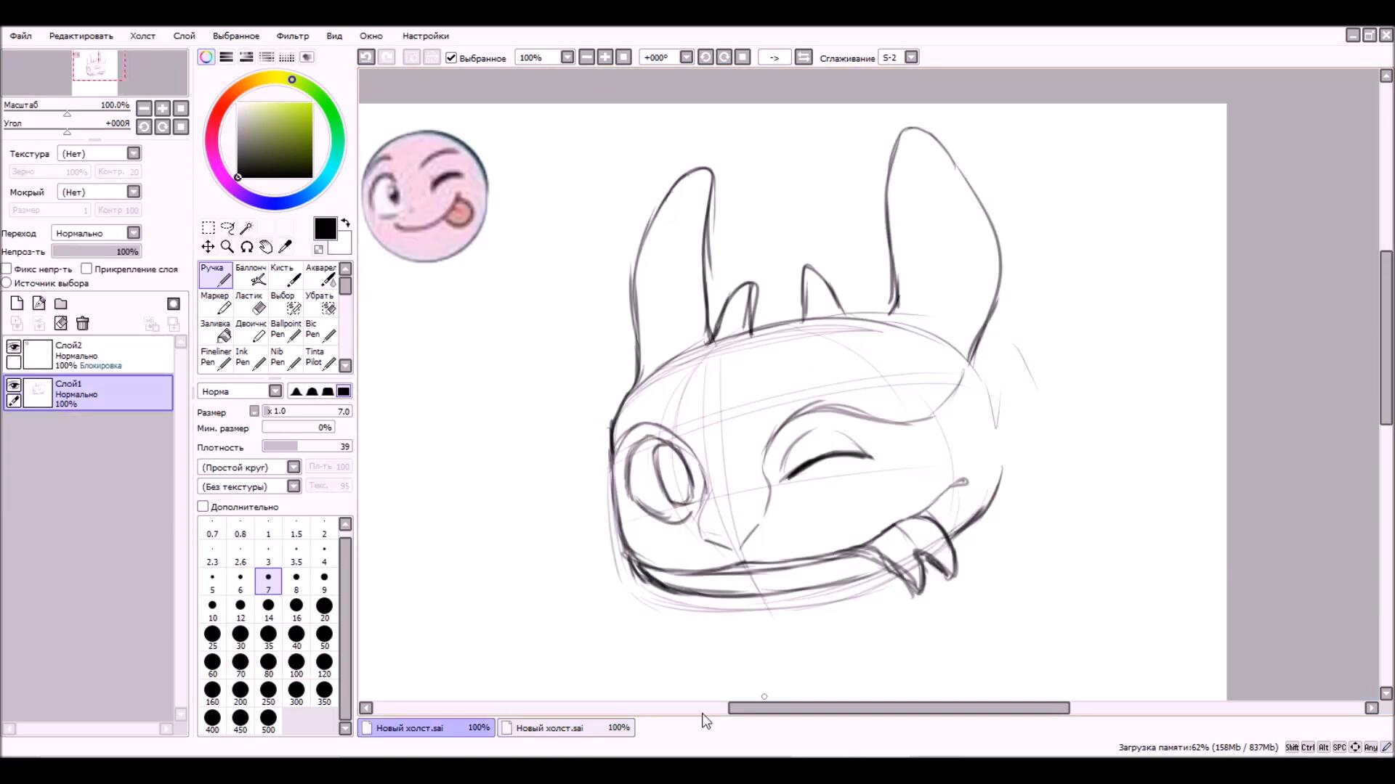This screenshot has width=1395, height=784.
Task: Create a new layer folder
Action: 61,303
